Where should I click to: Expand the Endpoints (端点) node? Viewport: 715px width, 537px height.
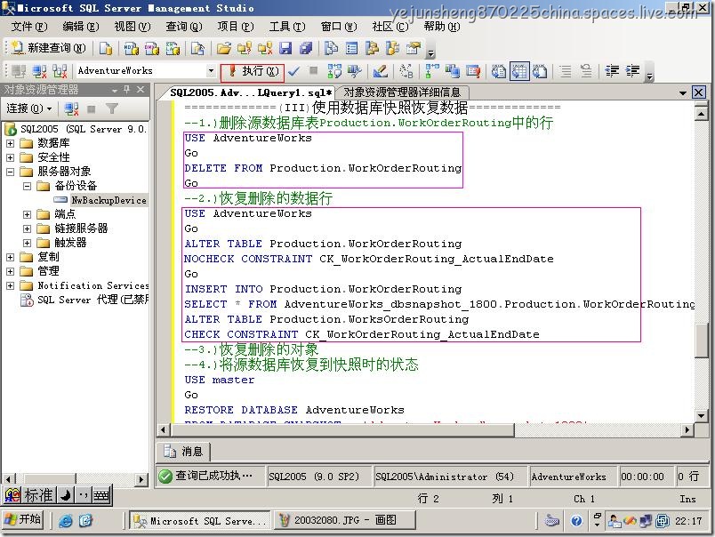27,214
